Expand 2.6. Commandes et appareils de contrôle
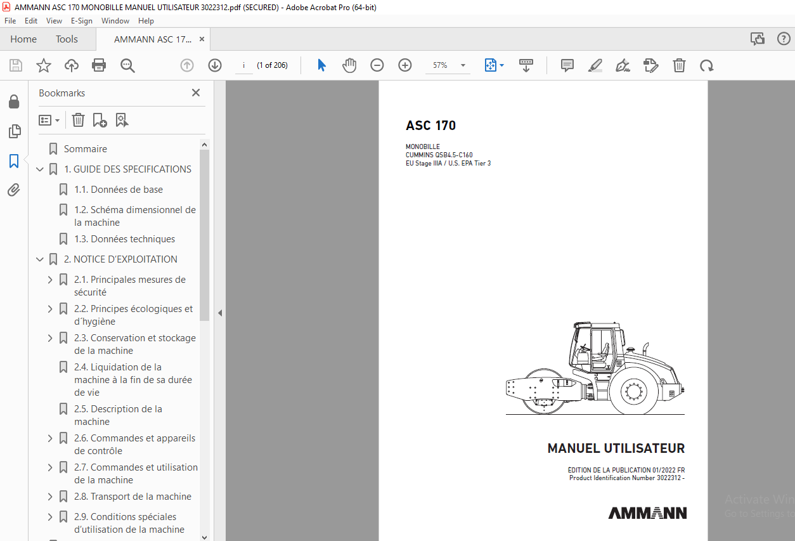795x541 pixels. click(50, 438)
